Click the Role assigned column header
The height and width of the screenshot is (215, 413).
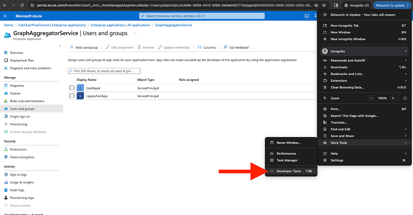click(189, 80)
